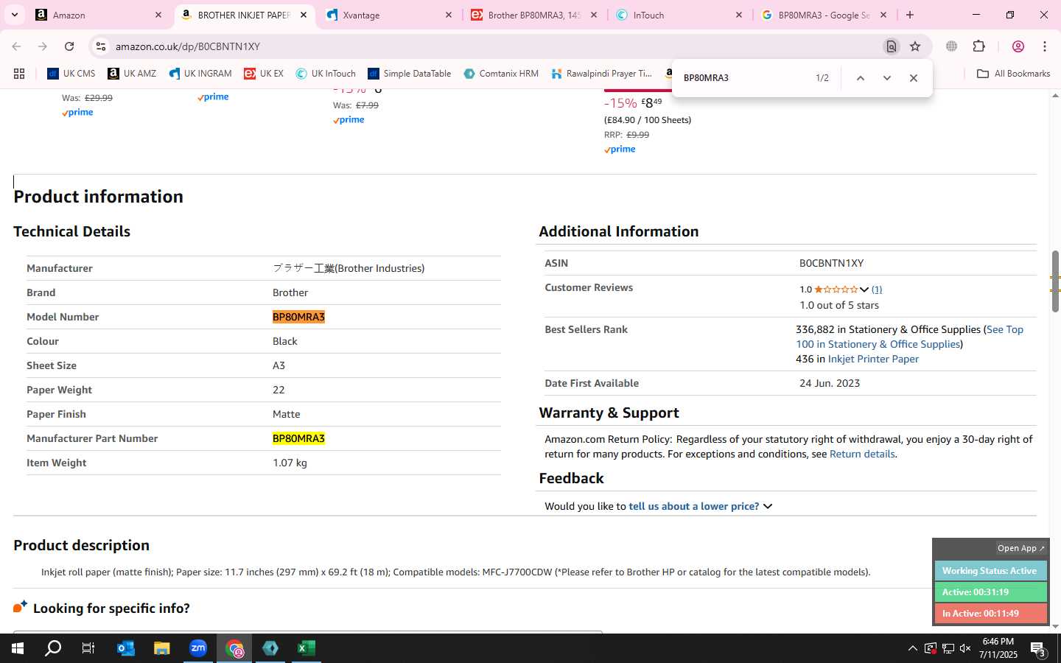Open Chrome three-dot menu

click(1045, 46)
